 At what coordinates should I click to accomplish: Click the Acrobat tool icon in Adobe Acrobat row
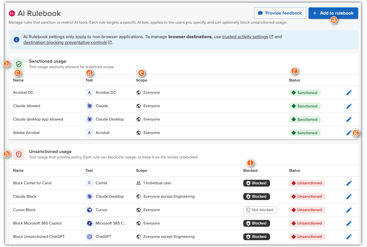90,133
